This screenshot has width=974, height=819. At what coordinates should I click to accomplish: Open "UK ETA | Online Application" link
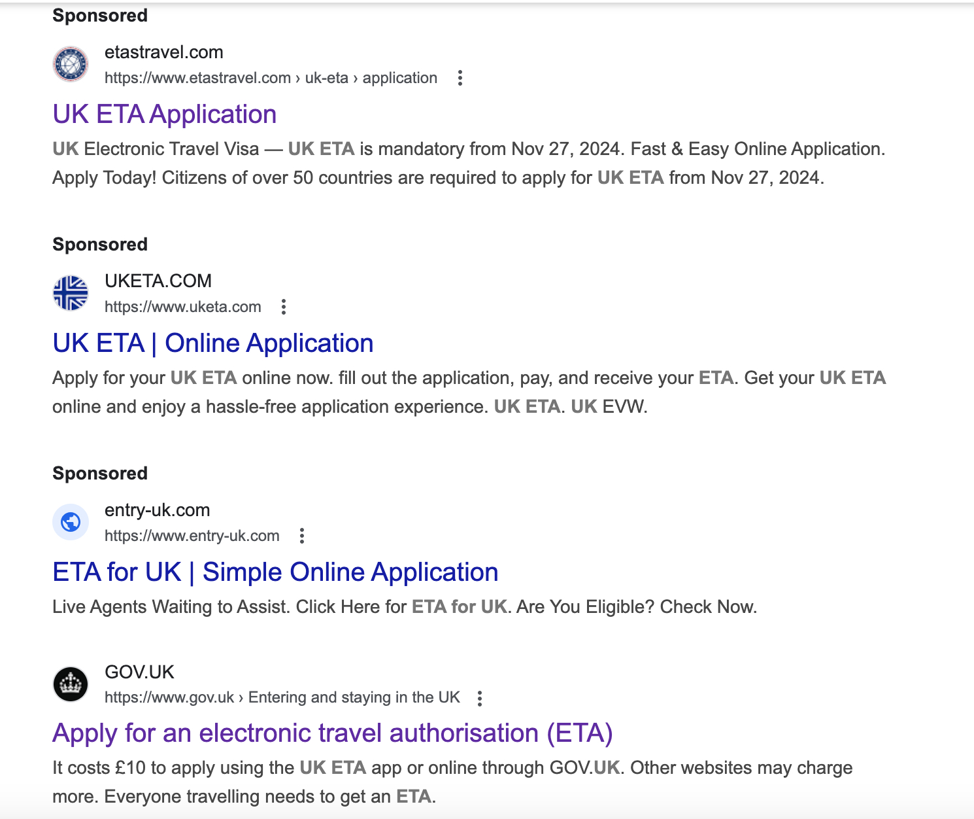coord(213,343)
